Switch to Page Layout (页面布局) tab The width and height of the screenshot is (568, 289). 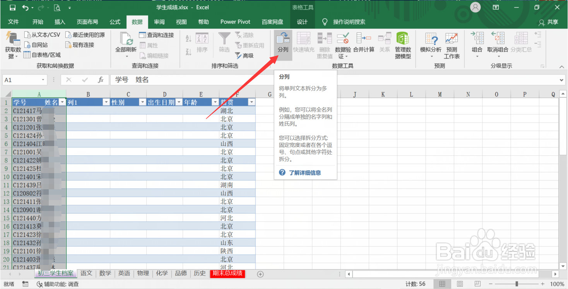(x=87, y=22)
